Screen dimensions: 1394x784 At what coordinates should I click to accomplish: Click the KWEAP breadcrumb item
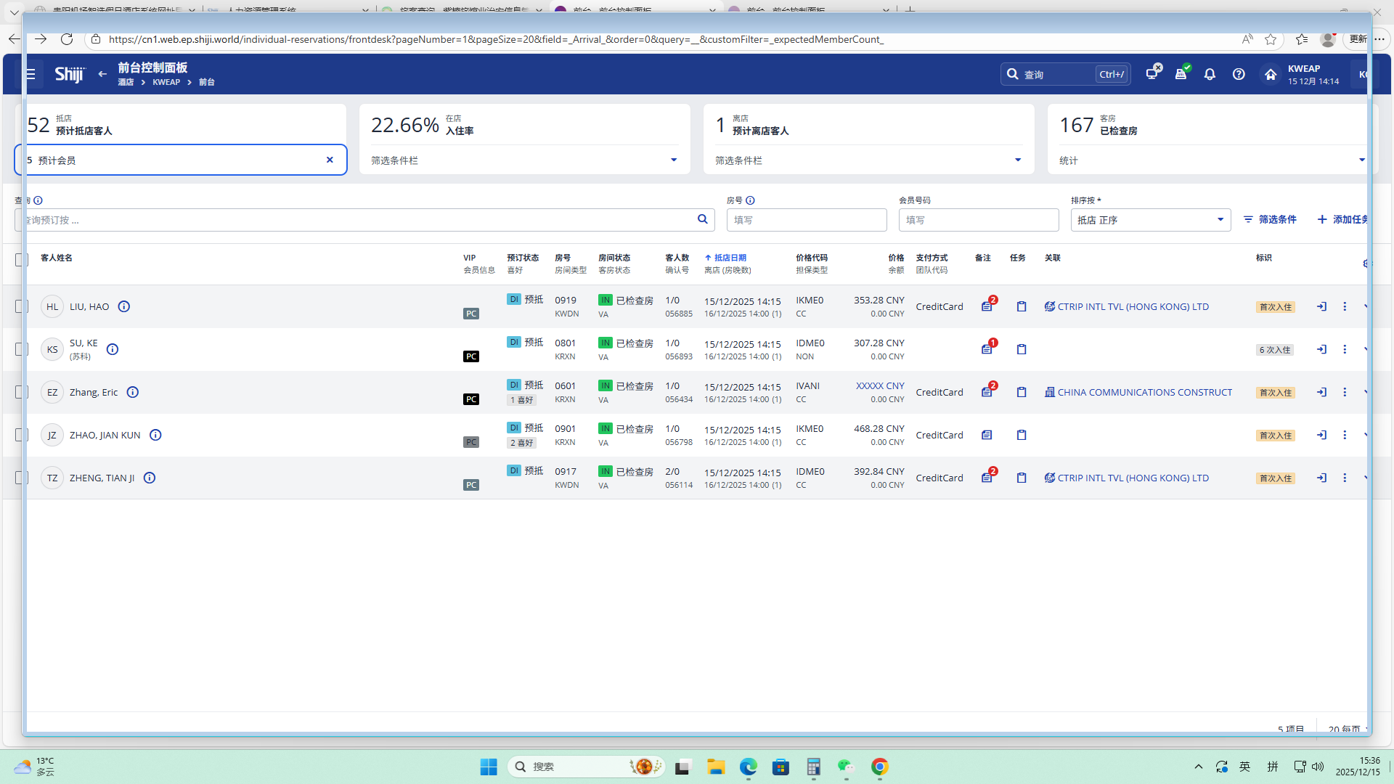(166, 82)
